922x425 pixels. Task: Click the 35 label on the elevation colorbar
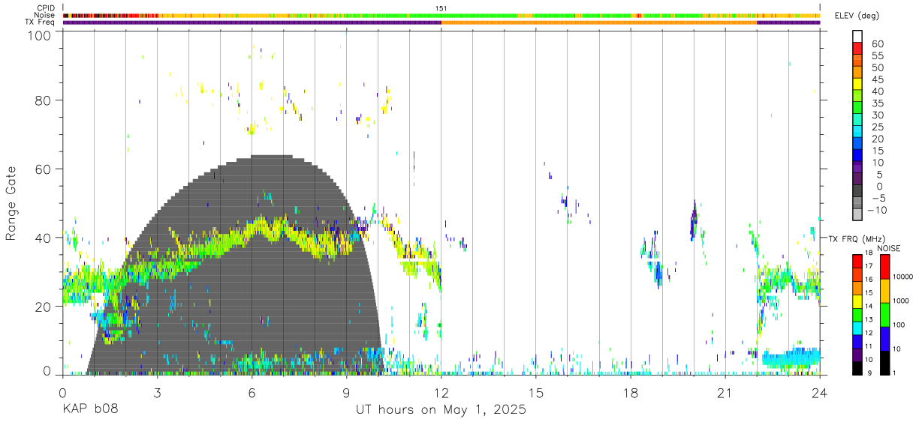(877, 103)
